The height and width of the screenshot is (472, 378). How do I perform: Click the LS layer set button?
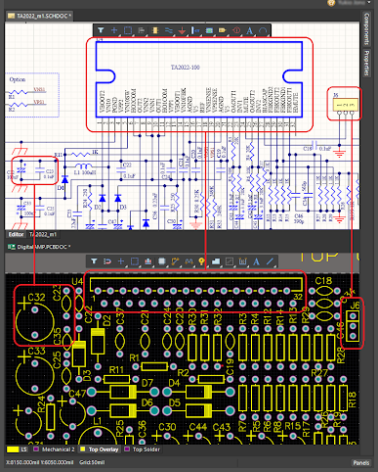pyautogui.click(x=23, y=449)
